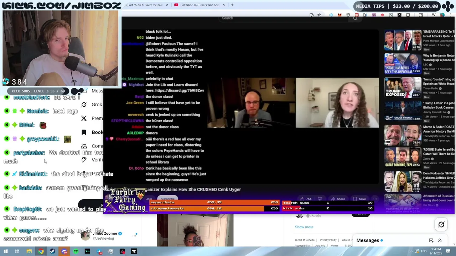The width and height of the screenshot is (456, 256).
Task: Open the Privacy Policy link
Action: 328,240
